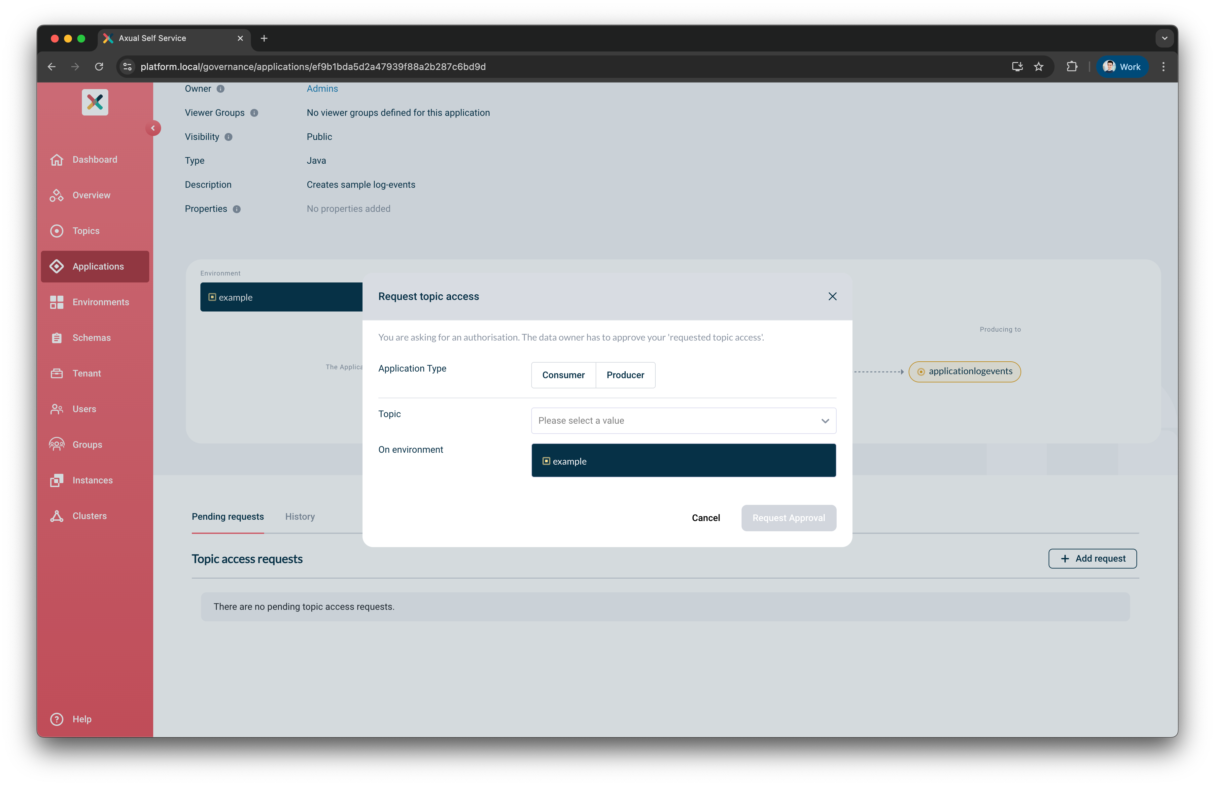This screenshot has width=1215, height=786.
Task: Select Producer as the application type
Action: tap(625, 375)
